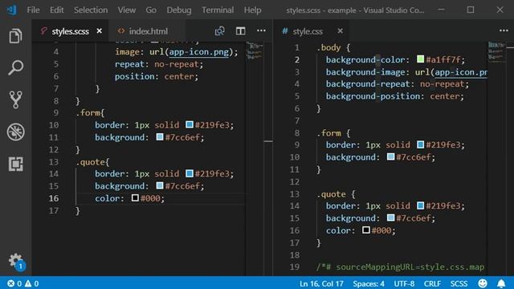The width and height of the screenshot is (514, 289).
Task: Open the Explorer view in the activity bar
Action: pyautogui.click(x=15, y=35)
